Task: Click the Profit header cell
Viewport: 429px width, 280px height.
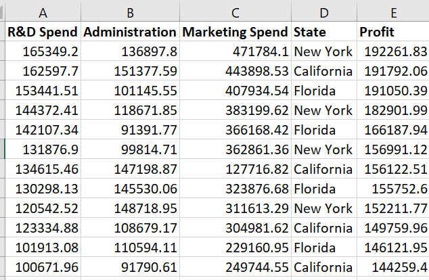Action: pos(393,31)
